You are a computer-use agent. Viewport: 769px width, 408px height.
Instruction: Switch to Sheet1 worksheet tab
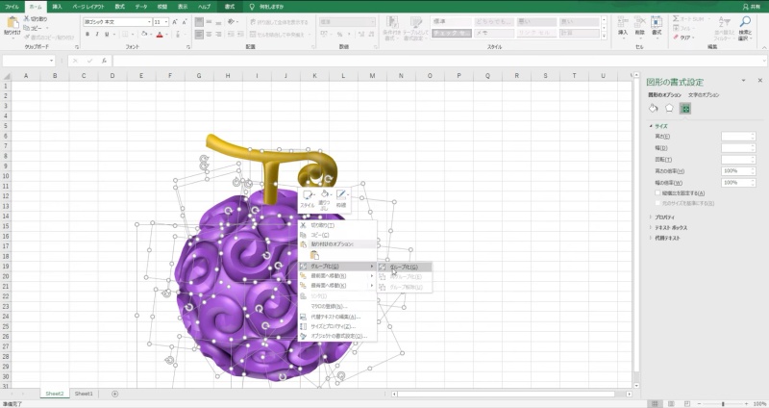click(84, 394)
